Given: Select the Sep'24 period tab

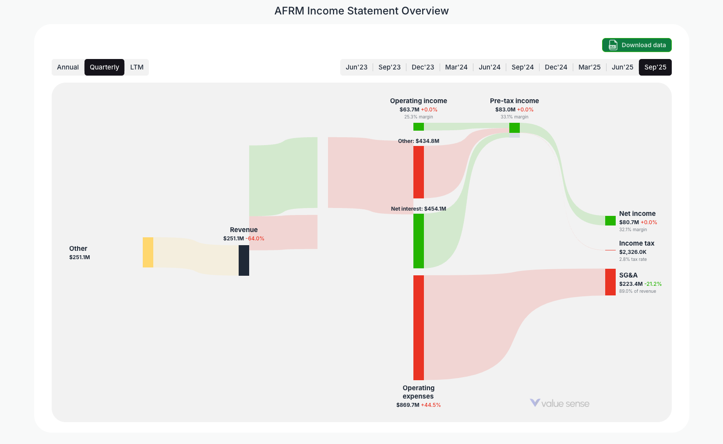Looking at the screenshot, I should click(522, 67).
